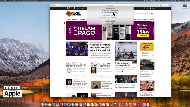Click the Email envelope icon in UOL top bar

tap(145, 8)
